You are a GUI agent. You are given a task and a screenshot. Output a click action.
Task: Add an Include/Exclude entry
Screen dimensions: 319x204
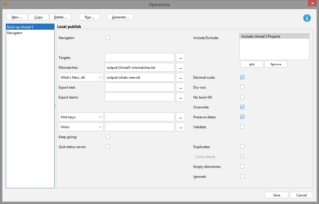coord(252,64)
